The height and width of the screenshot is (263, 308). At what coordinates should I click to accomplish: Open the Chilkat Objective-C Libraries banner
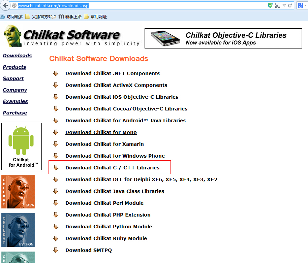[223, 38]
